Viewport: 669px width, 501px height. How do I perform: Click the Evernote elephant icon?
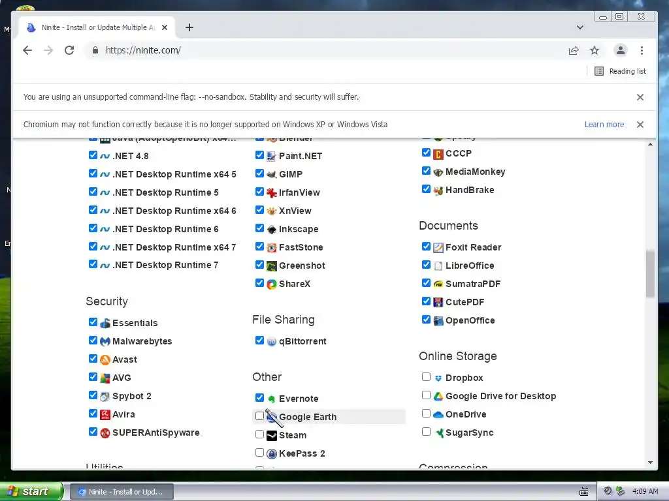pyautogui.click(x=271, y=399)
